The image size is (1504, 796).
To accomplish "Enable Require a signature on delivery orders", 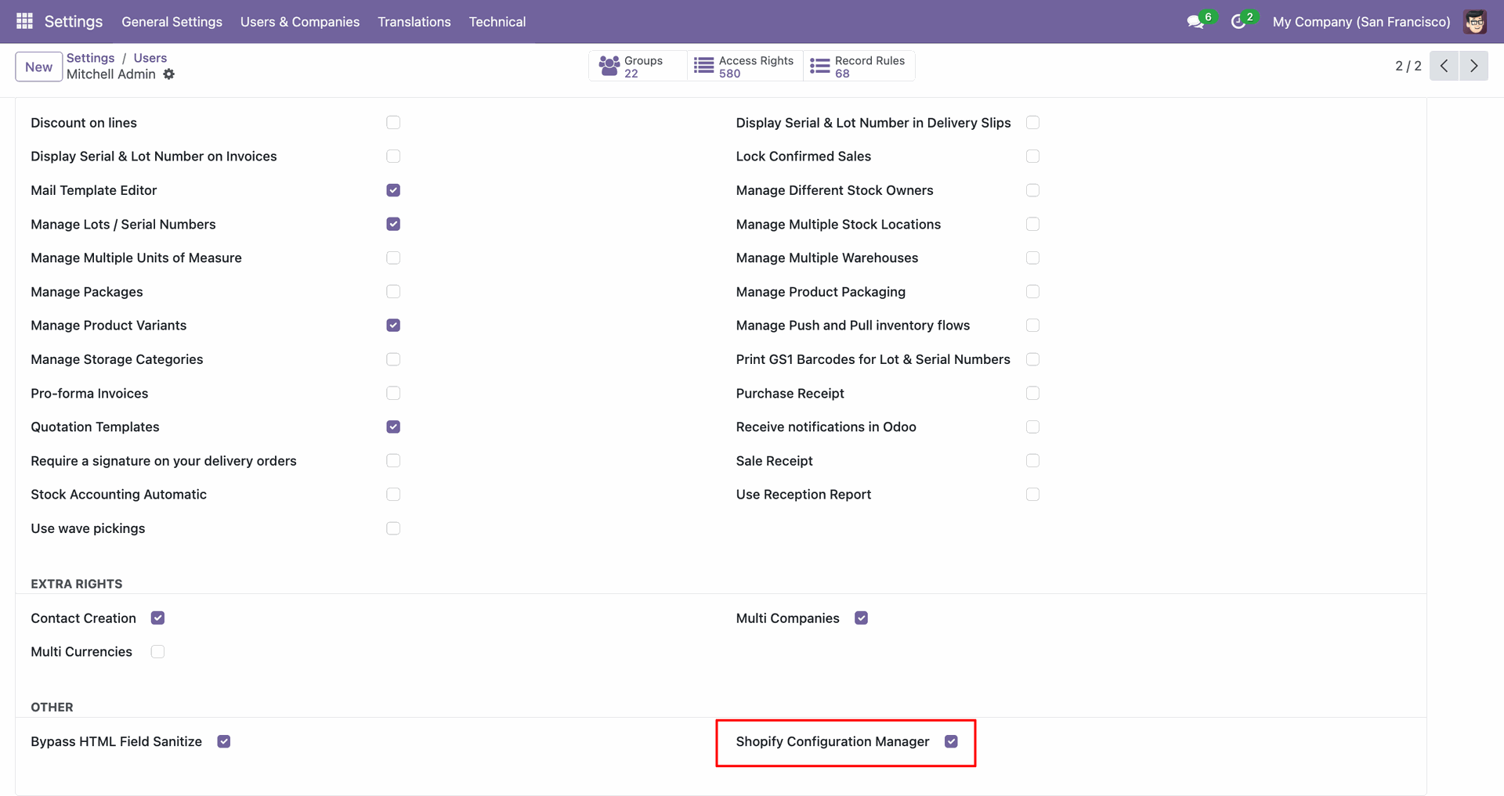I will (393, 461).
